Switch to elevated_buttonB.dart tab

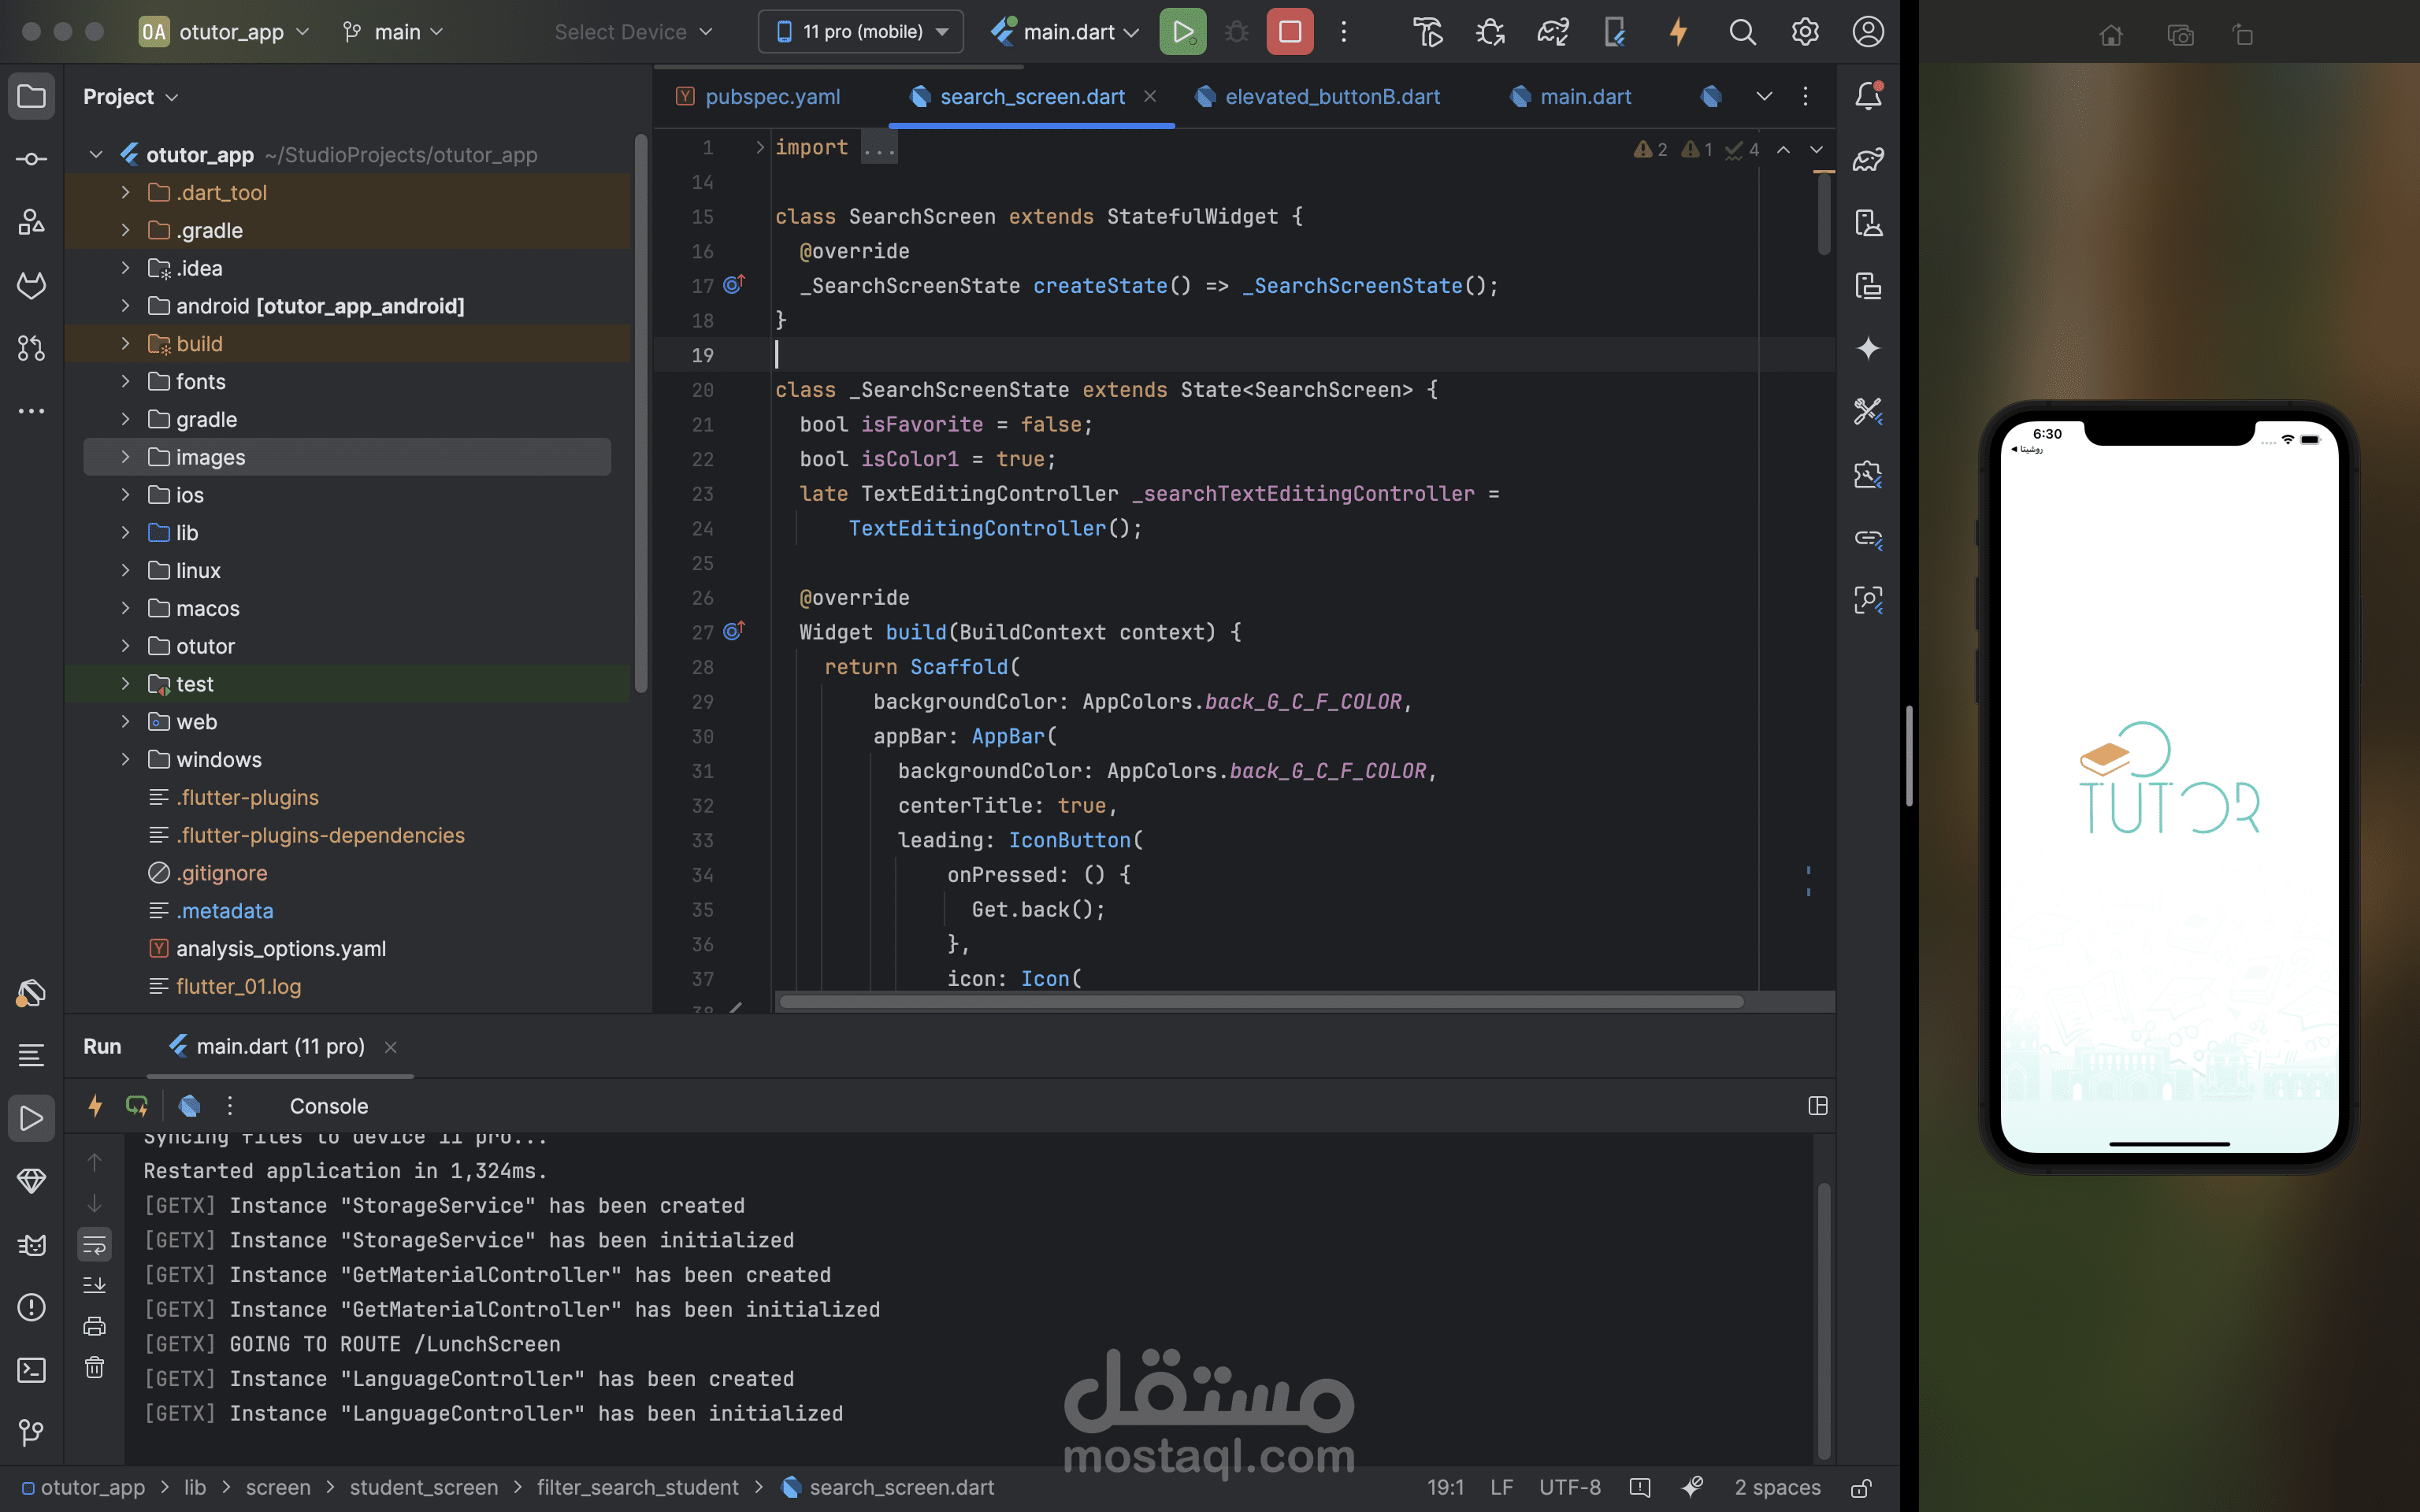1331,97
